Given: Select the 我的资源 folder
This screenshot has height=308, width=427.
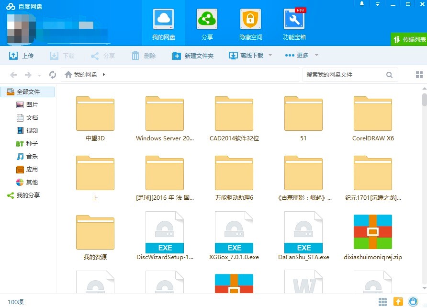Looking at the screenshot, I should tap(95, 238).
